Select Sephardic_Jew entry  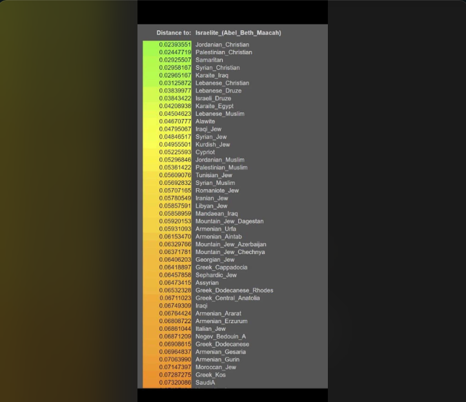216,275
